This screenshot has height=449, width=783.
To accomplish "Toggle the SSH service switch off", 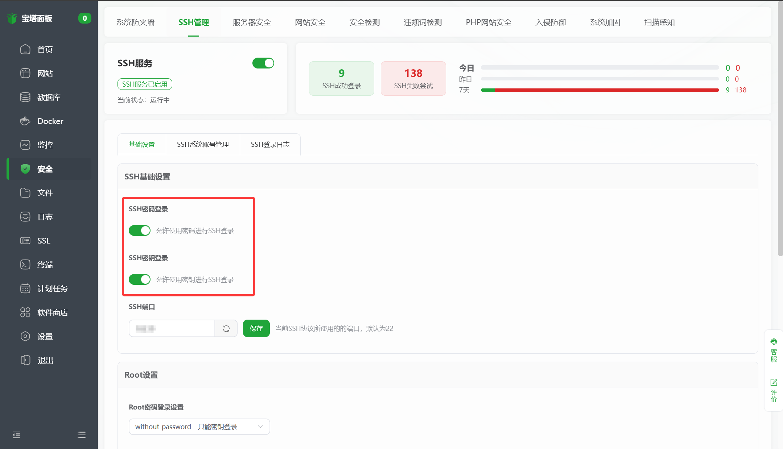I will 263,63.
